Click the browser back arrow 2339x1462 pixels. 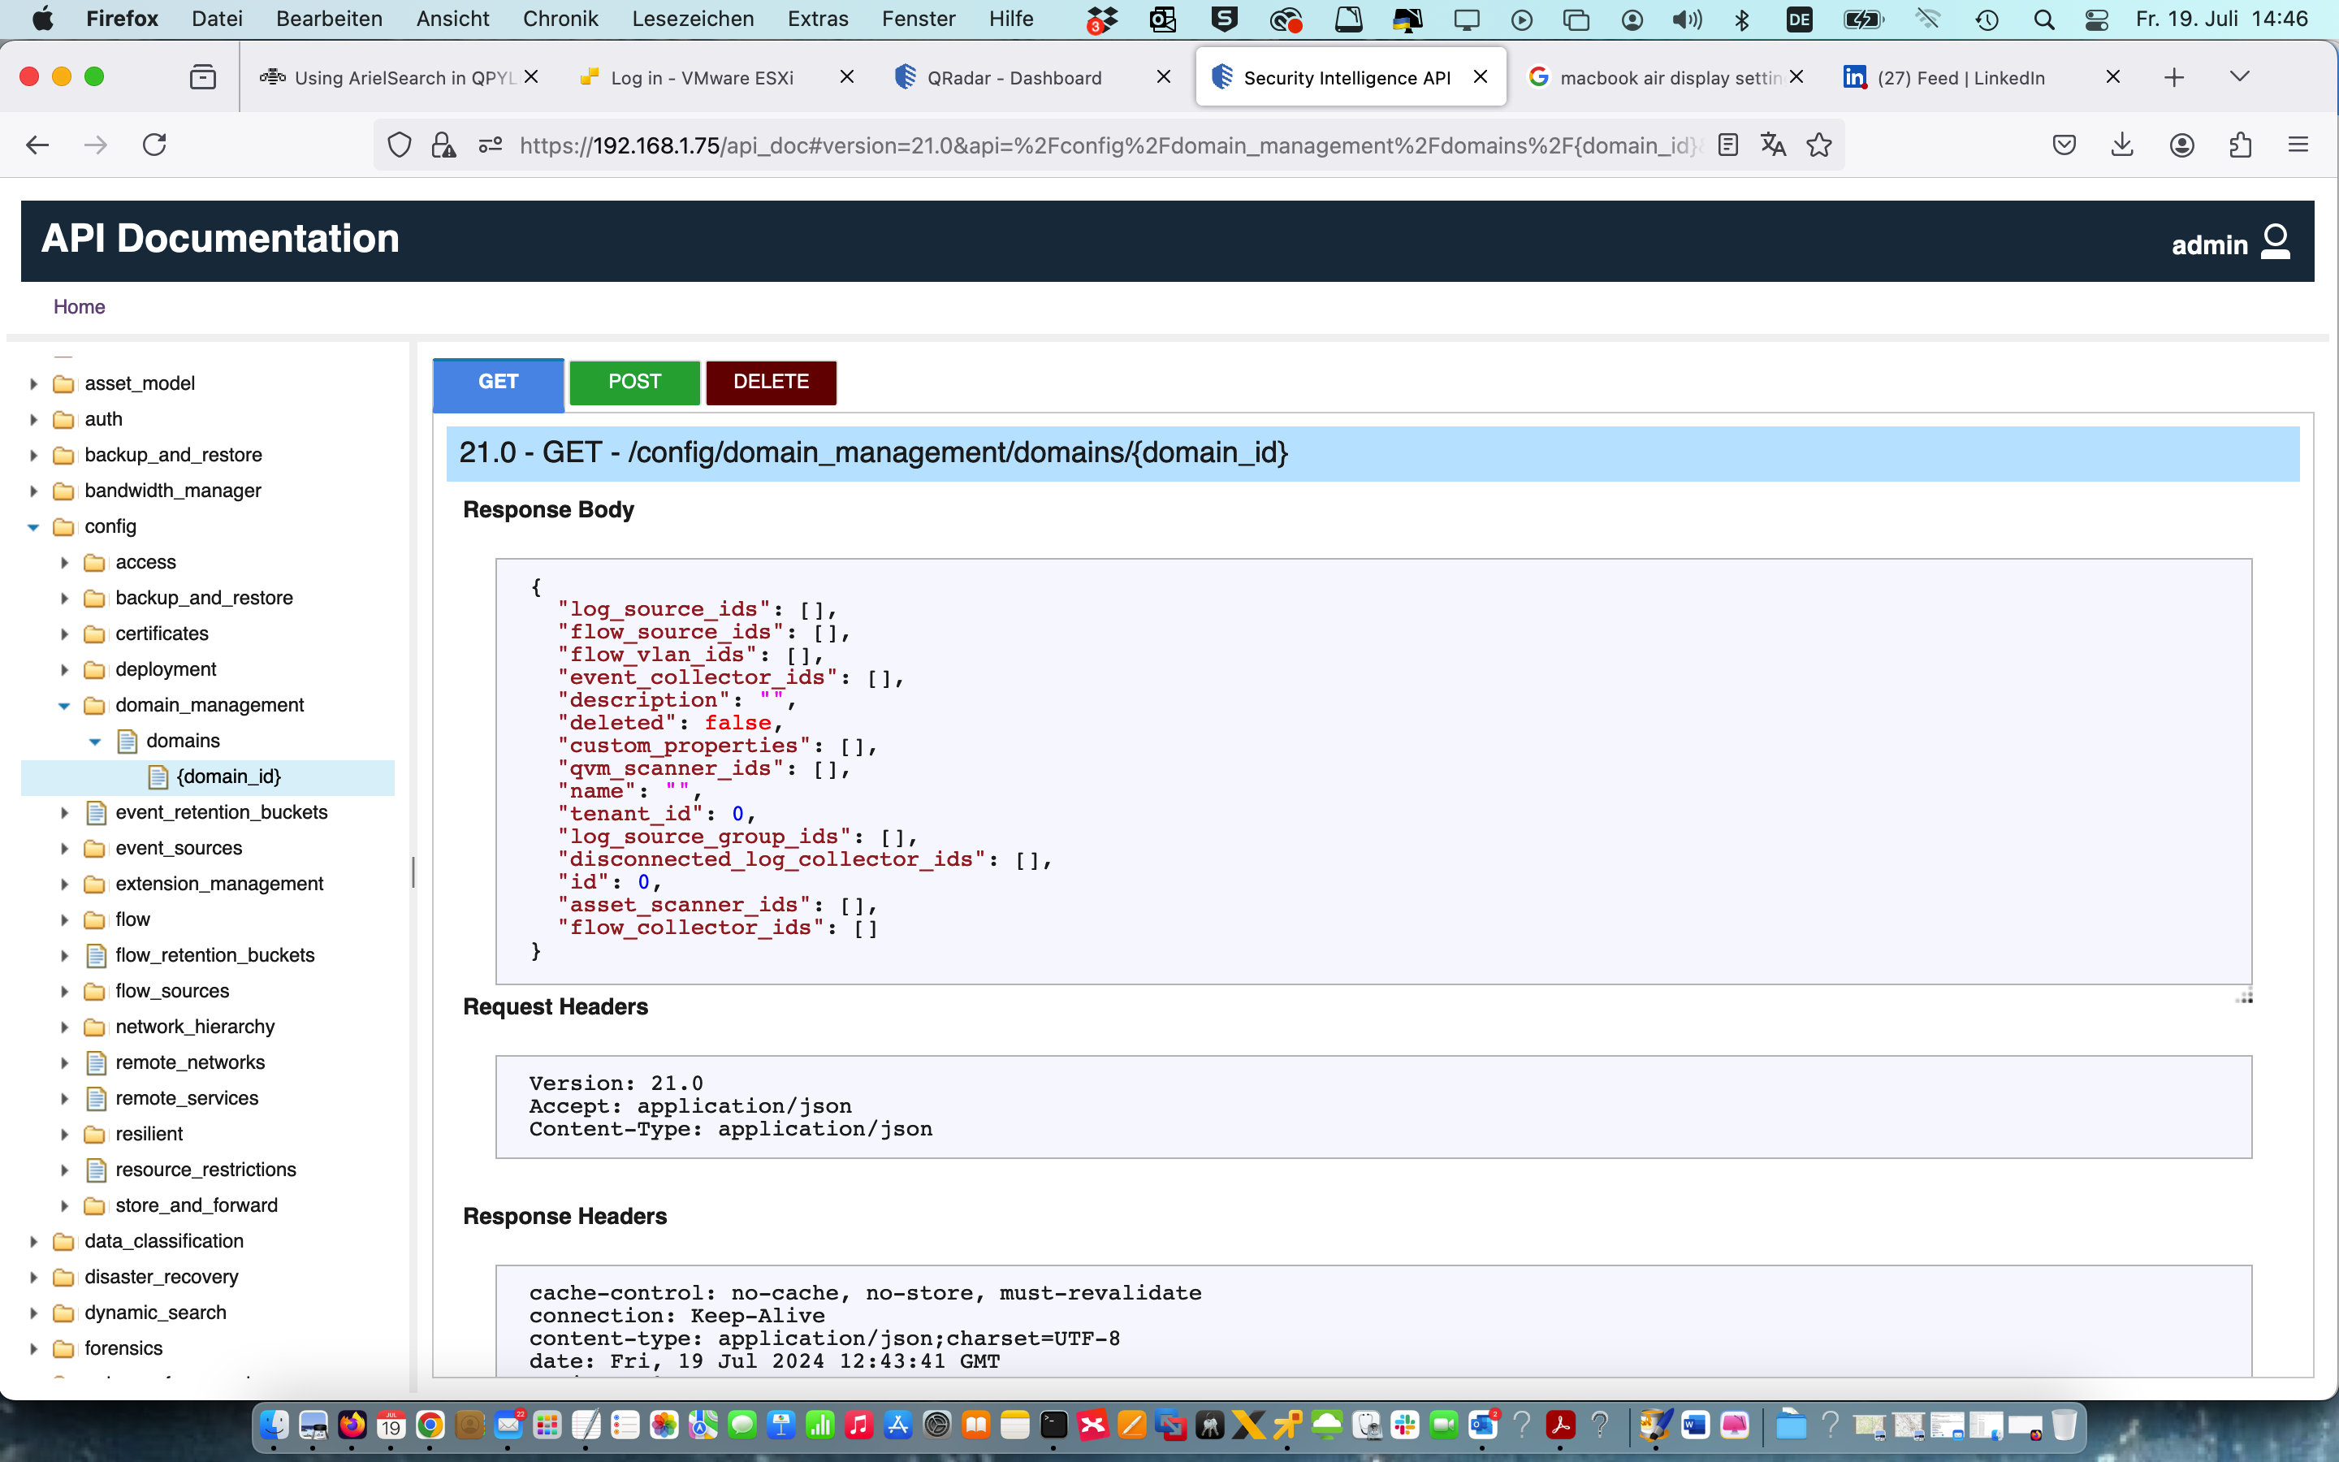pyautogui.click(x=37, y=145)
